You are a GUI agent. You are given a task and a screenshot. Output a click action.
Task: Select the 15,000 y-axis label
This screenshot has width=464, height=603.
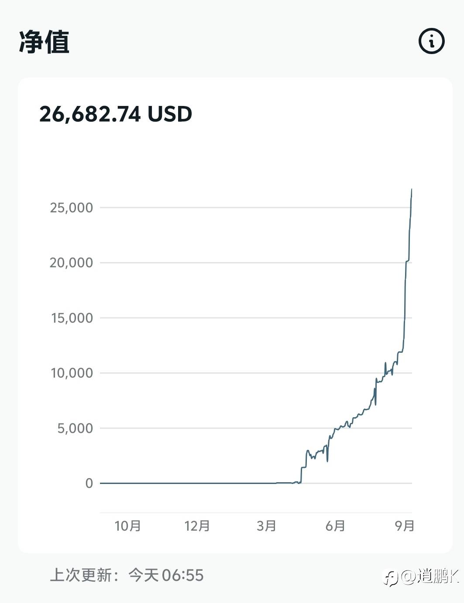72,318
